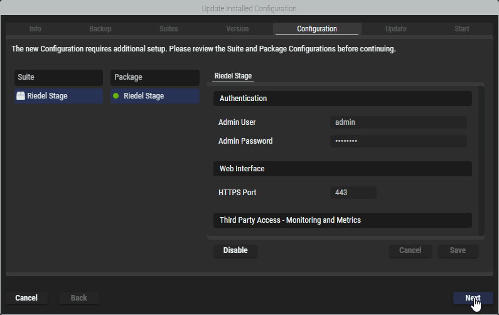Cancel the update wizard at bottom left
Screen dimensions: 499x315
coord(26,298)
